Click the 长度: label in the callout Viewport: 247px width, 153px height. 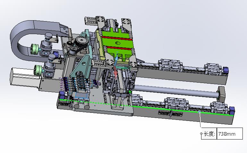209,134
